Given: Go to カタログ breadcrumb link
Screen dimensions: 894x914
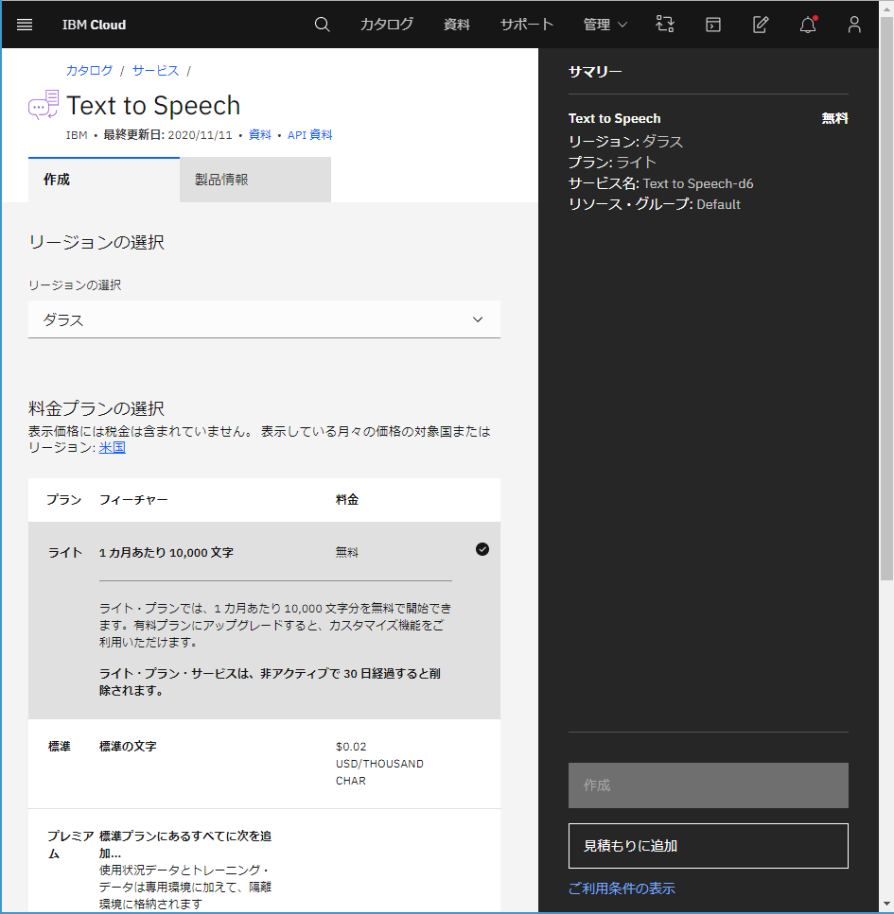Looking at the screenshot, I should pos(89,71).
